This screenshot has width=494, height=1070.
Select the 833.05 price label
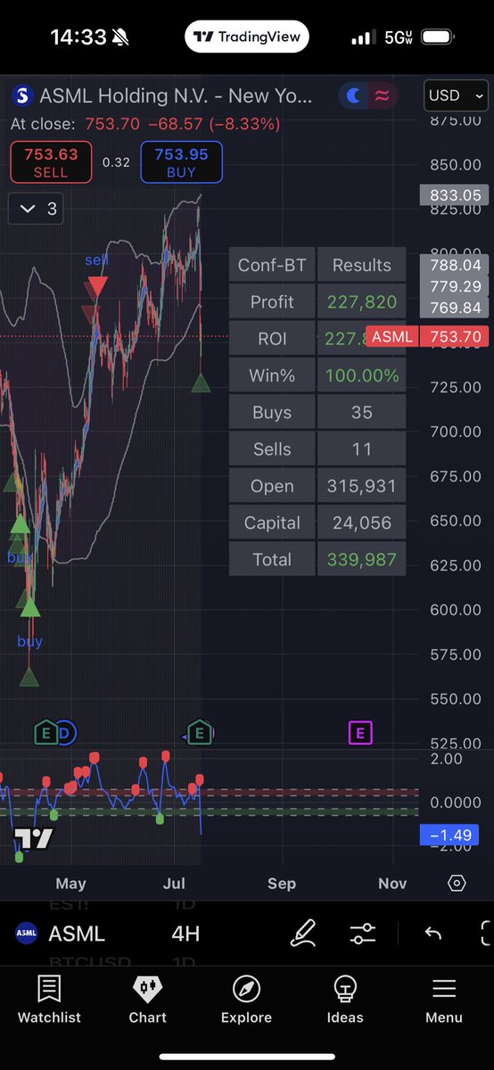[x=454, y=195]
